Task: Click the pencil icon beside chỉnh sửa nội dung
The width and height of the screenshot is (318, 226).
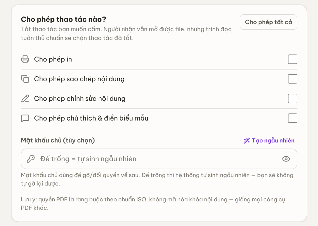Action: (25, 99)
